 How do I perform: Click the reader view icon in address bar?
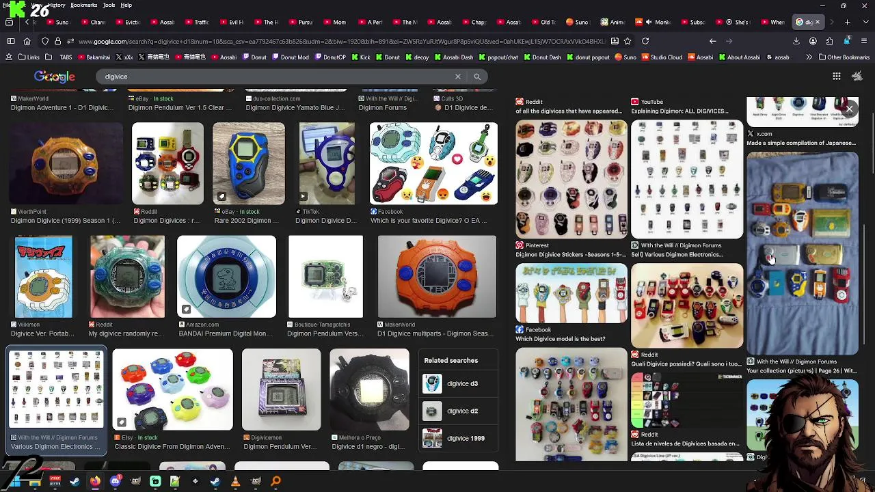(x=615, y=41)
